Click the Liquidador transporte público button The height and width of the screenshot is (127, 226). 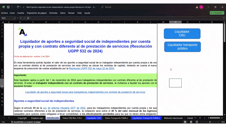pyautogui.click(x=182, y=47)
